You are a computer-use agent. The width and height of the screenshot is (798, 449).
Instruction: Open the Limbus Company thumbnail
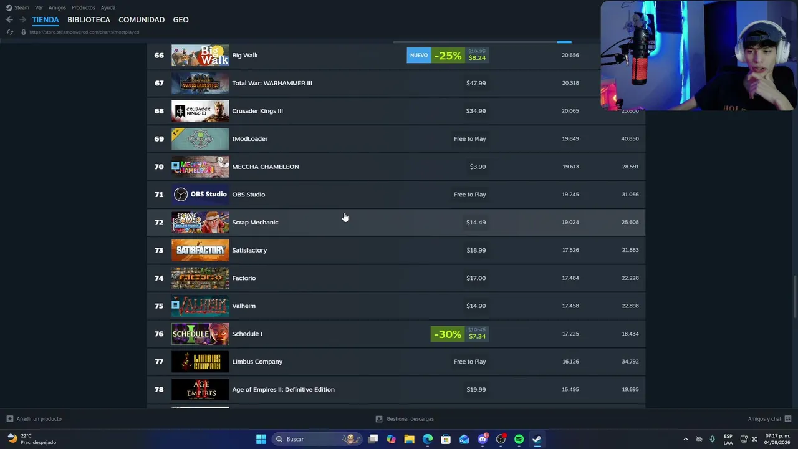[200, 362]
